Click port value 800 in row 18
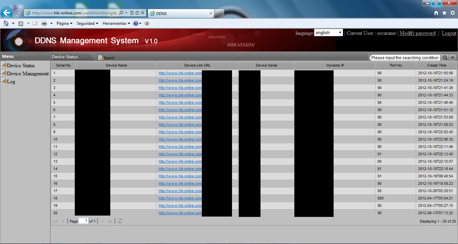 (381, 198)
